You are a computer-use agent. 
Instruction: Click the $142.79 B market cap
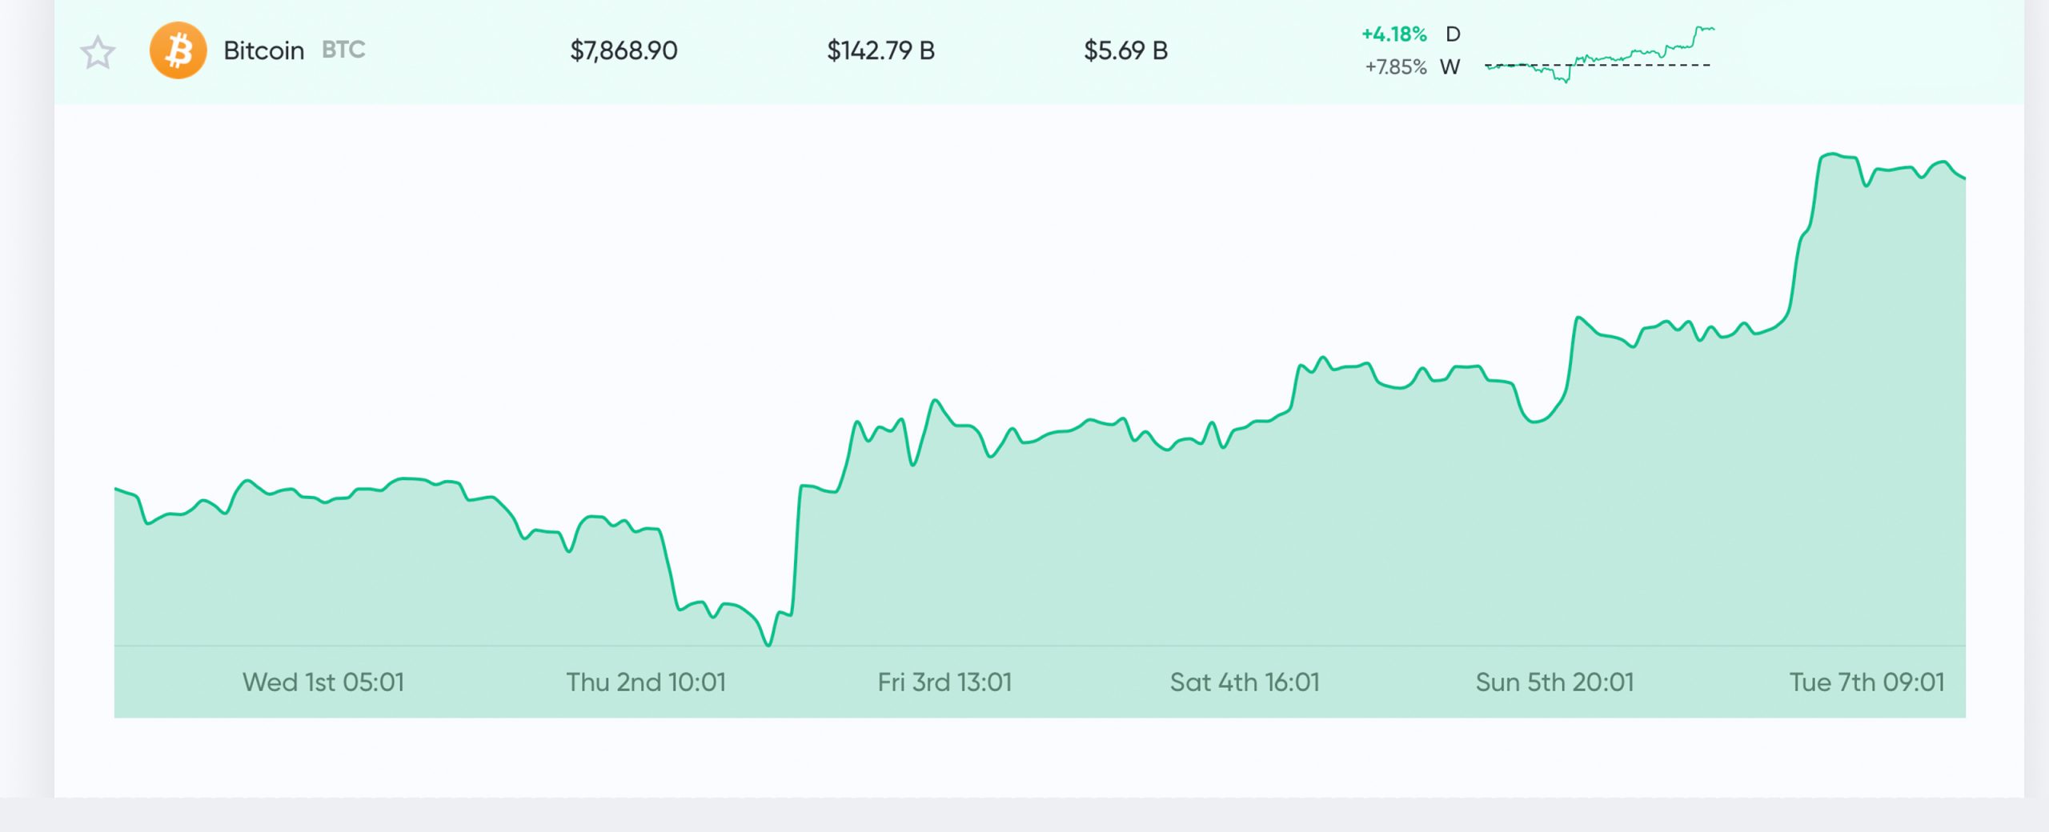tap(880, 50)
